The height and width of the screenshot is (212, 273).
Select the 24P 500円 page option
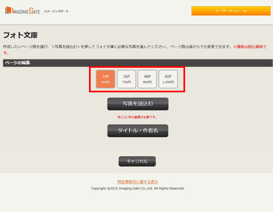tap(105, 79)
